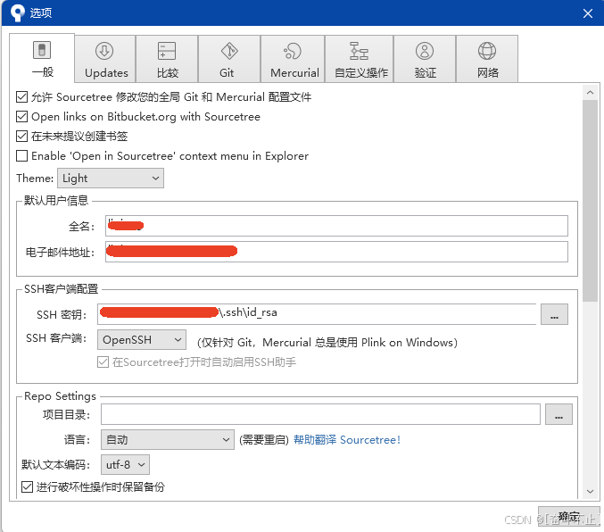
Task: Toggle allow Sourcetree to modify global config
Action: coord(22,96)
